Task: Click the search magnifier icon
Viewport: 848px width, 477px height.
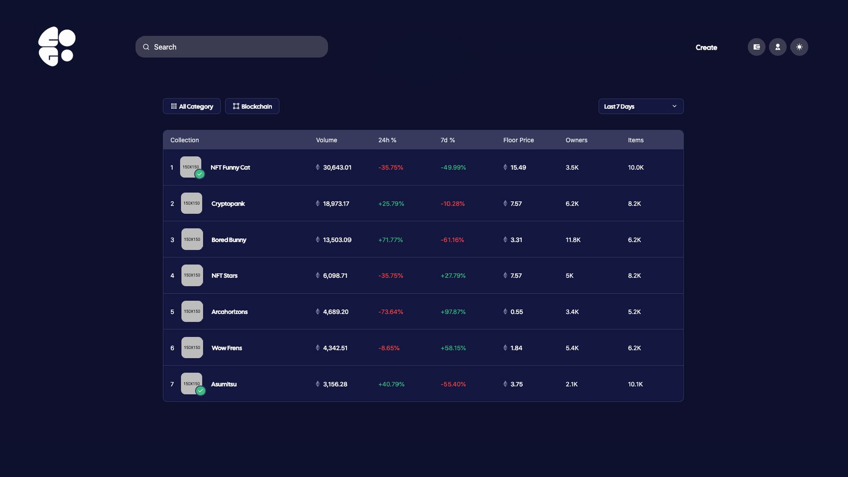Action: [x=146, y=47]
